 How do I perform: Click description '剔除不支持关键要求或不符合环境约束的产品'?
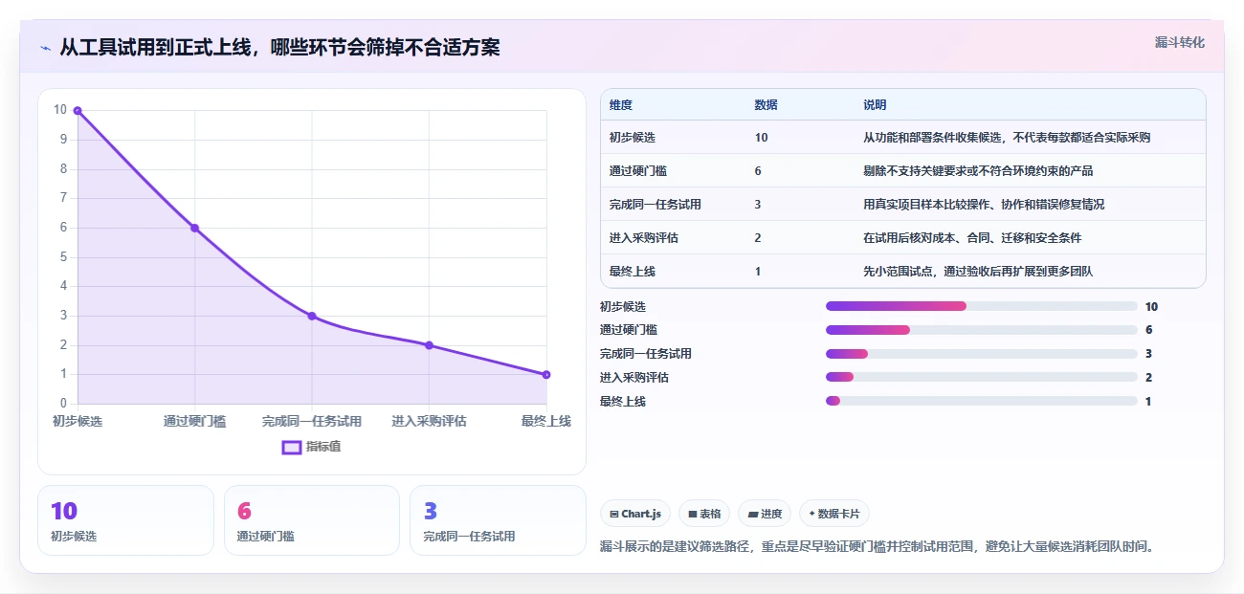tap(978, 171)
